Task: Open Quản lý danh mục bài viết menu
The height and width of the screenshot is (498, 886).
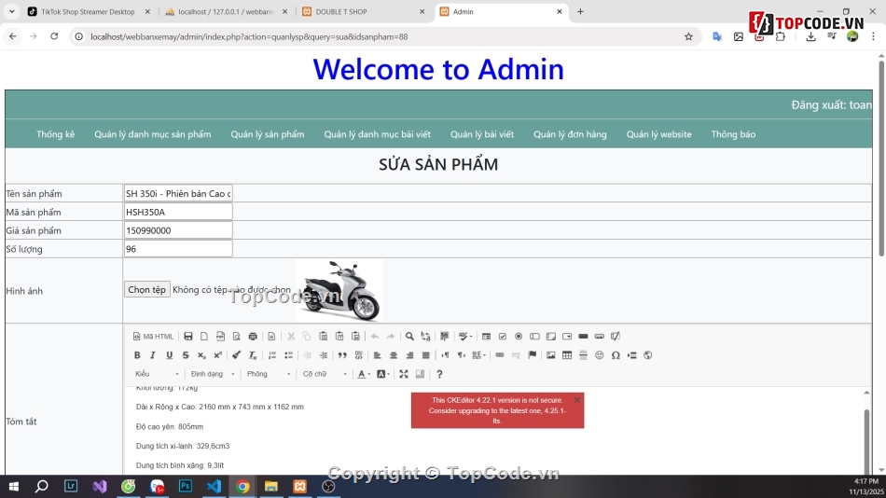Action: (x=377, y=134)
